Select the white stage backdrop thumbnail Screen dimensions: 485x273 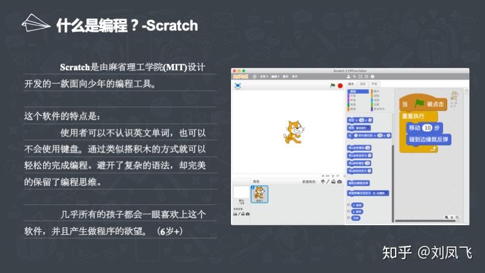(x=241, y=192)
